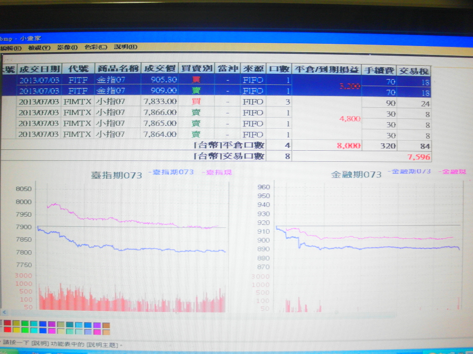Pick the dark red palette swatch
This screenshot has width=473, height=354.
tap(7, 323)
